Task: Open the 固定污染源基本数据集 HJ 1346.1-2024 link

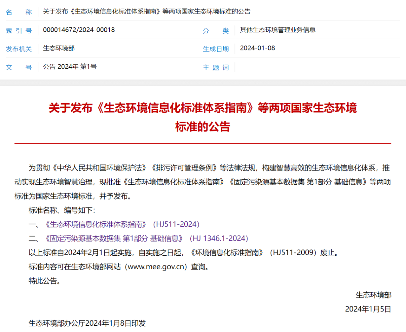Action: pos(146,238)
